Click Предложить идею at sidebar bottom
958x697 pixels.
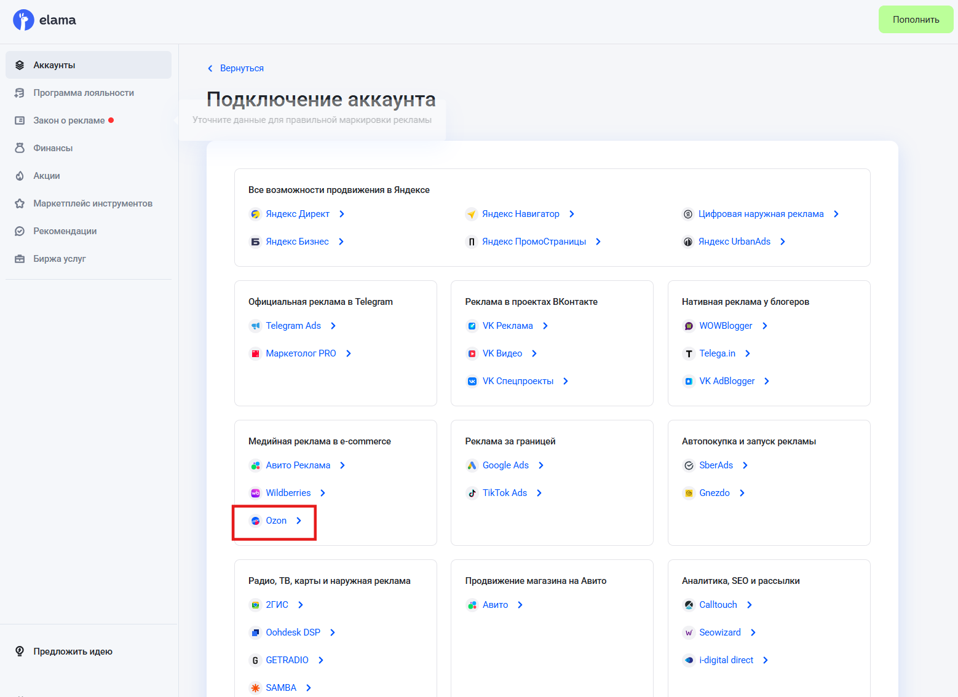coord(73,652)
